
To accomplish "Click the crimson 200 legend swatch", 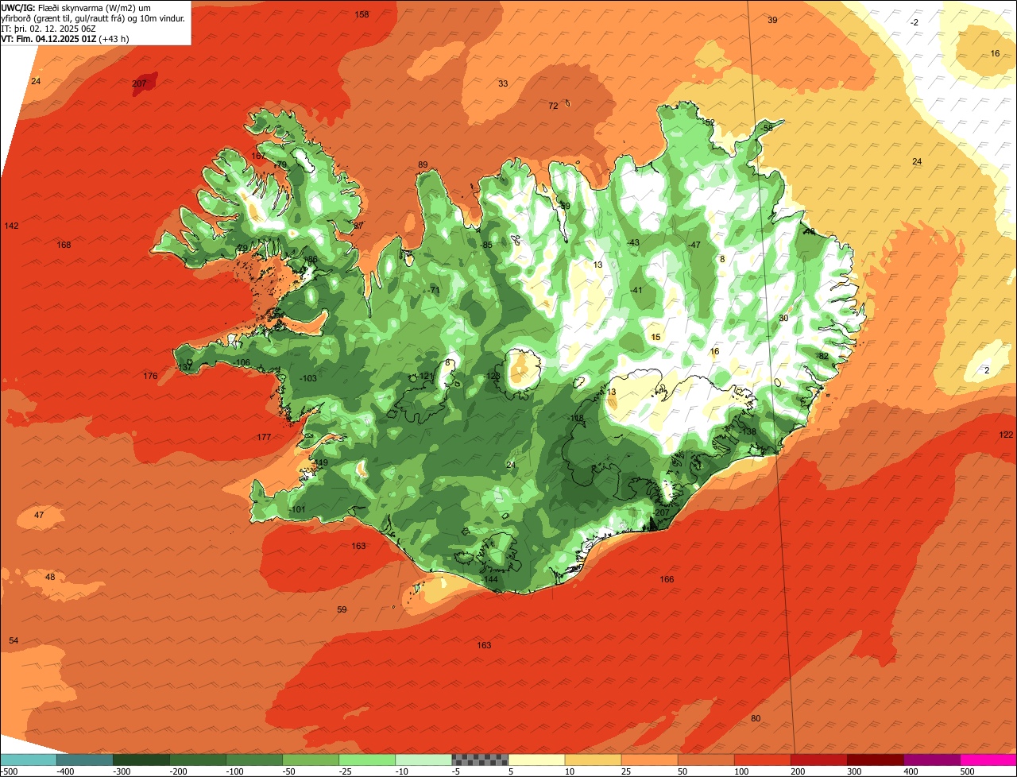I will [x=818, y=759].
